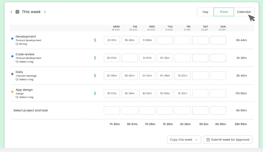Click Submit week for Approval button

[228, 140]
